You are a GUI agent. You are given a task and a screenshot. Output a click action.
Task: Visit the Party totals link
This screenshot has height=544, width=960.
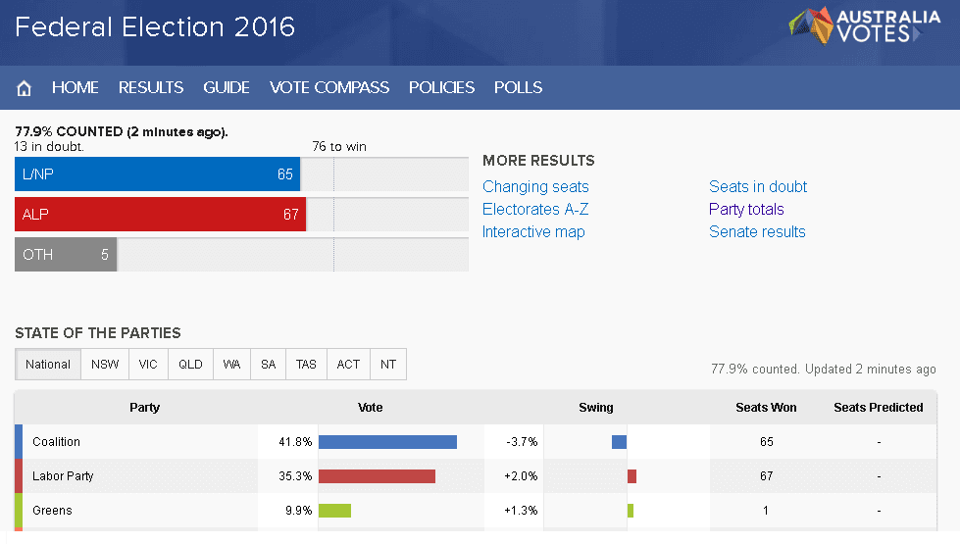746,210
